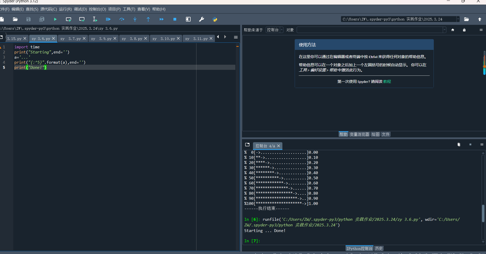Run current cell toolbar icon

pos(69,19)
